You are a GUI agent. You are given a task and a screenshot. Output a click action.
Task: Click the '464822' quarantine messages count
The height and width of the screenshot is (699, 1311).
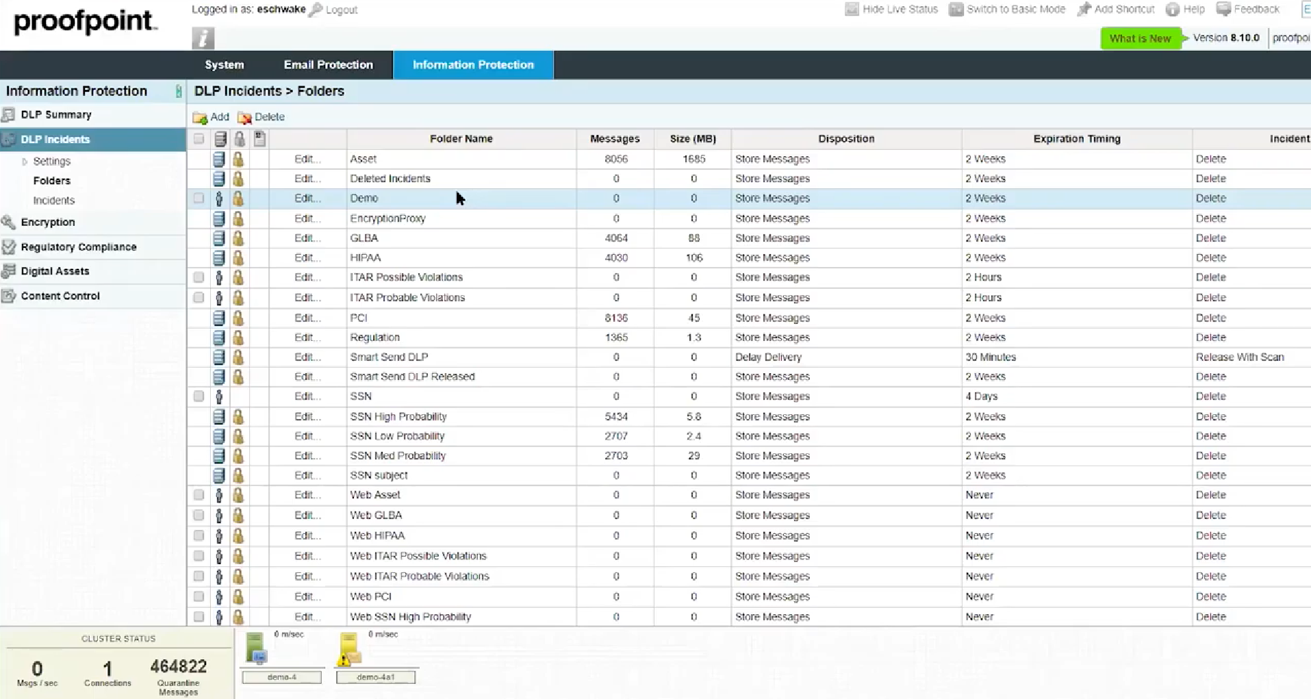[x=179, y=666]
